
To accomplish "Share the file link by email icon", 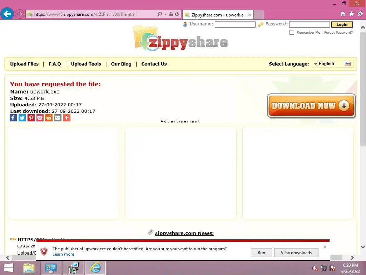I will (x=58, y=118).
